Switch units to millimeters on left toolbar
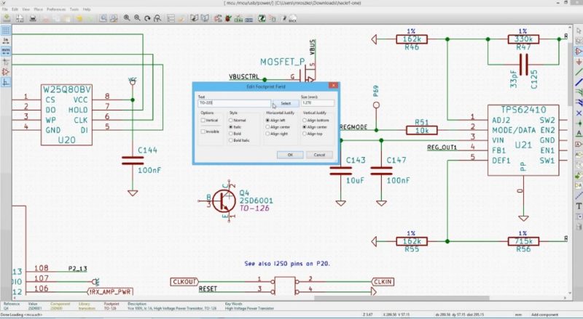 point(6,51)
